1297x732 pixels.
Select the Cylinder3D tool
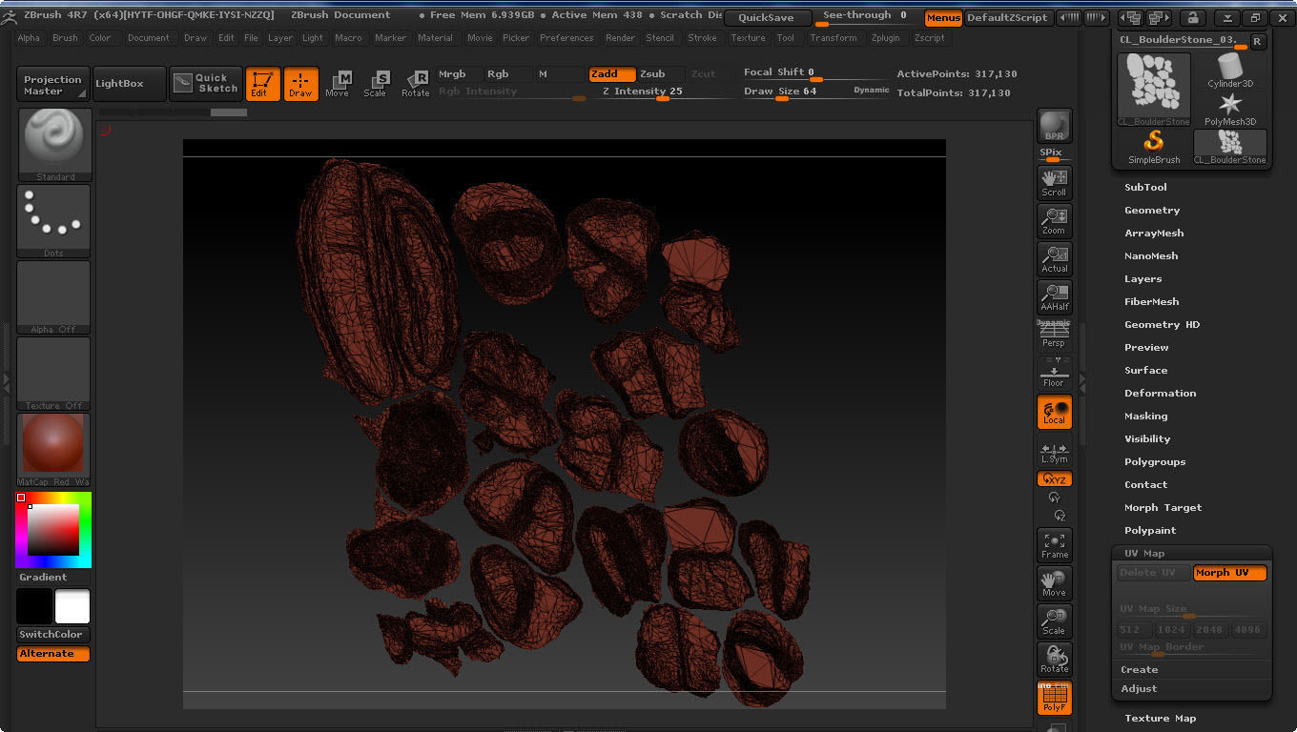[1230, 71]
